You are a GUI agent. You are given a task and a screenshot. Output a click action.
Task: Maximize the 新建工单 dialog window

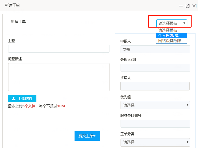pos(188,6)
